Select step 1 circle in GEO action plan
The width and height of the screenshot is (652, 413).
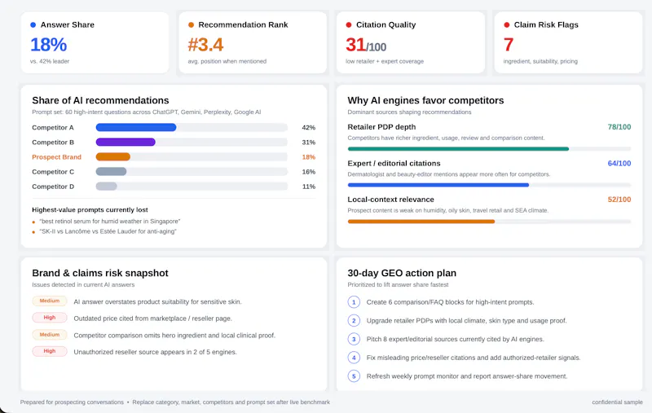(354, 302)
